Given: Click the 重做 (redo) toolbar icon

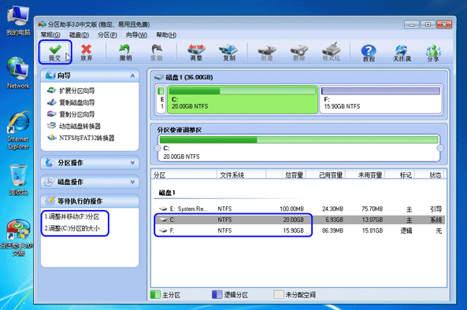Looking at the screenshot, I should [157, 53].
